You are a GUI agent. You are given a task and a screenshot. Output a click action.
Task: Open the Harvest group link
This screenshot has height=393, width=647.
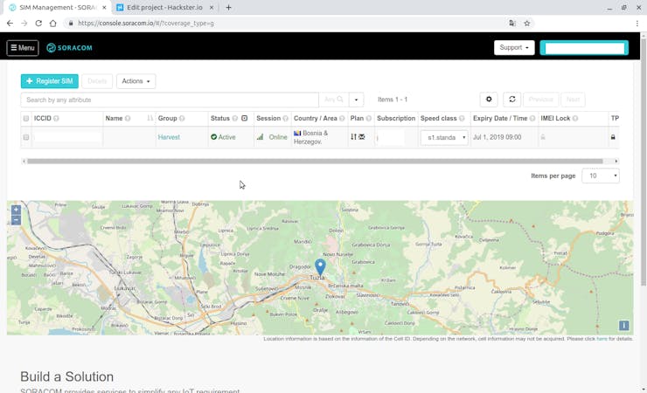(169, 137)
